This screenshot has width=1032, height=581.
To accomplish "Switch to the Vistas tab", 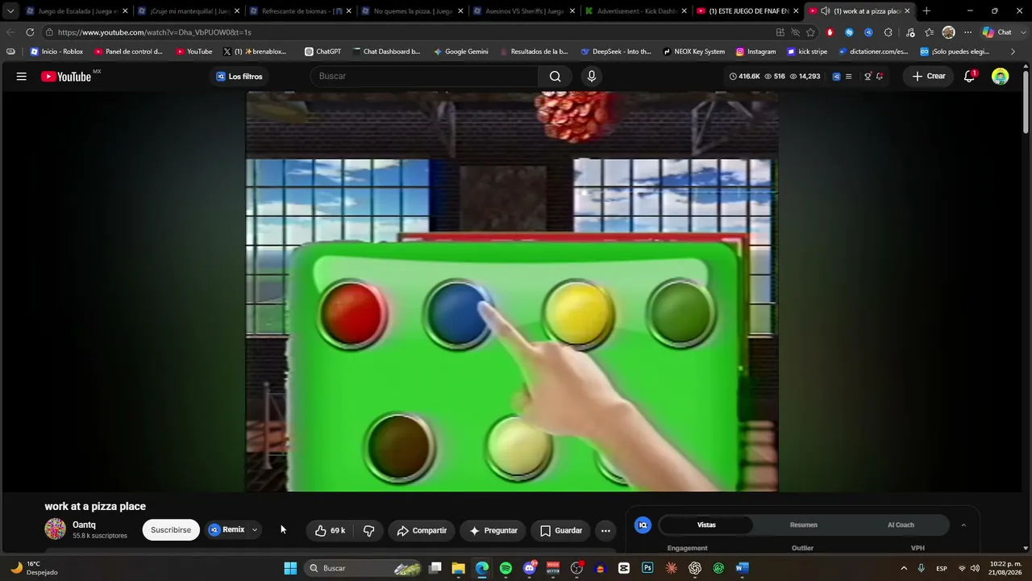I will pos(706,525).
